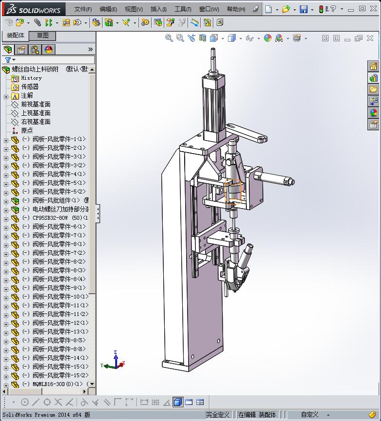Image resolution: width=381 pixels, height=421 pixels.
Task: Click the Zoom to Area icon
Action: click(180, 38)
